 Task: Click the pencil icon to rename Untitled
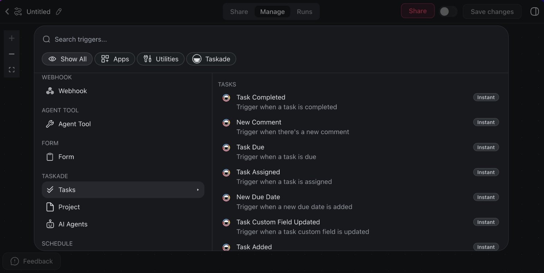tap(59, 12)
